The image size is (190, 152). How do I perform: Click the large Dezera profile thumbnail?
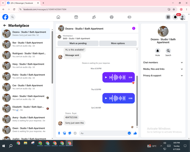coord(163,31)
